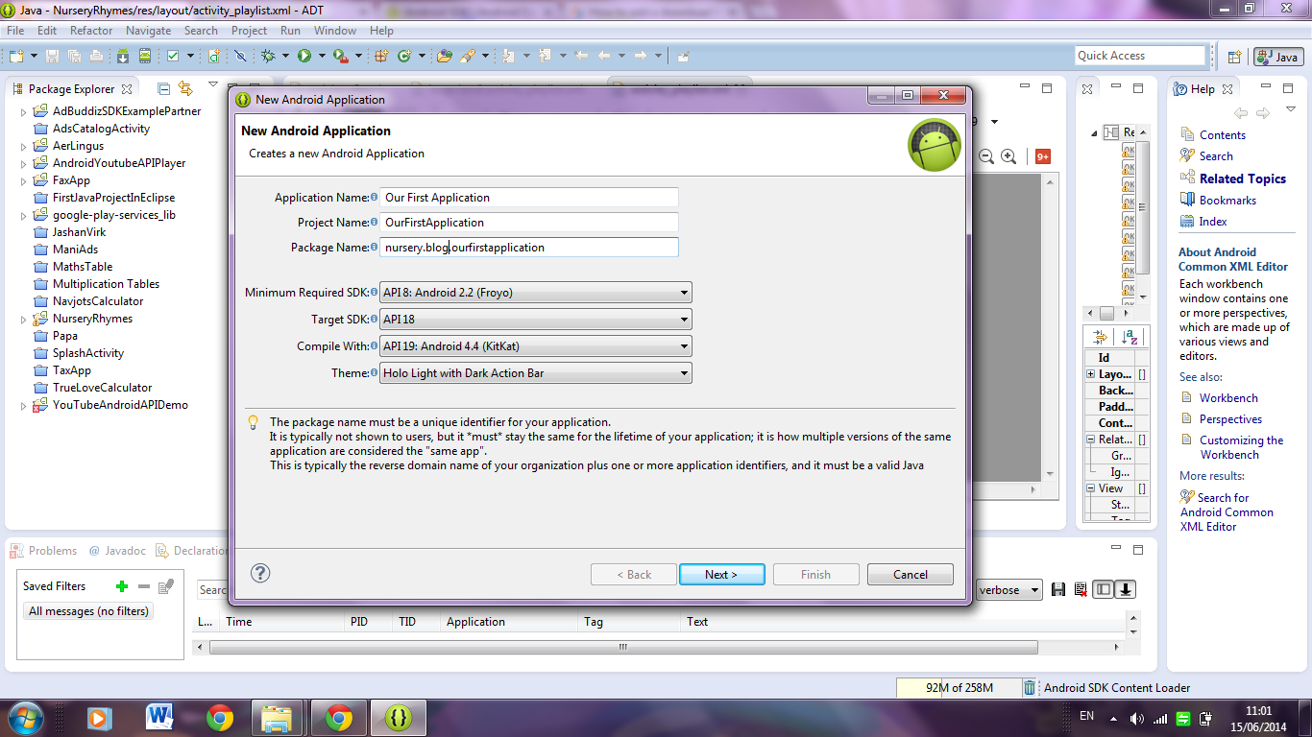Image resolution: width=1312 pixels, height=737 pixels.
Task: Click the Clear Log icon in LogCat
Action: coord(1081,589)
